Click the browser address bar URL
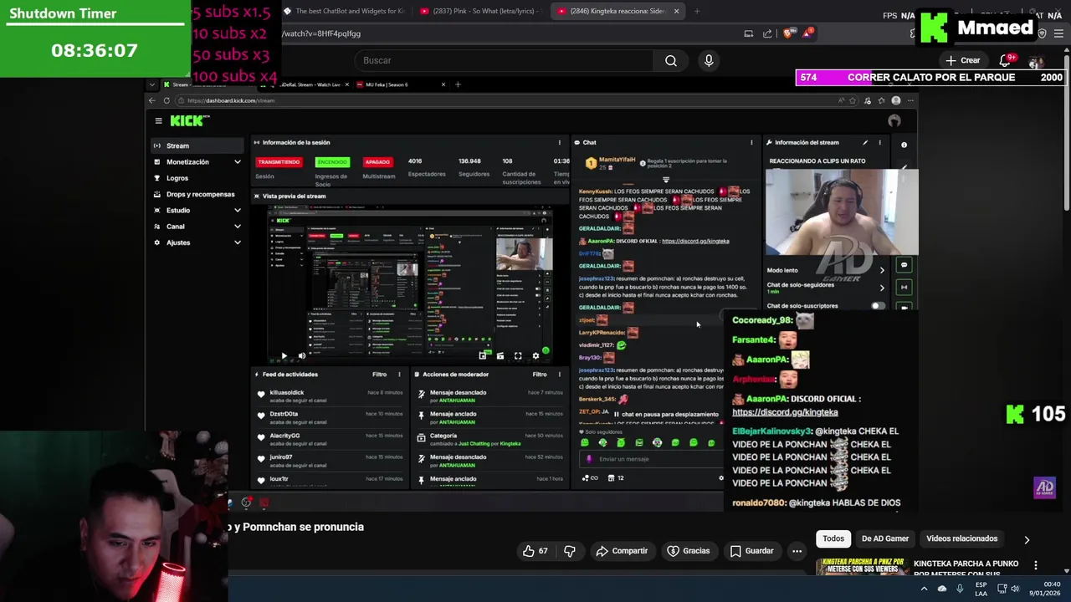This screenshot has width=1071, height=602. click(x=321, y=33)
